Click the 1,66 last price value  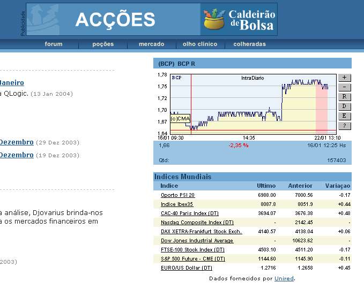pos(164,145)
